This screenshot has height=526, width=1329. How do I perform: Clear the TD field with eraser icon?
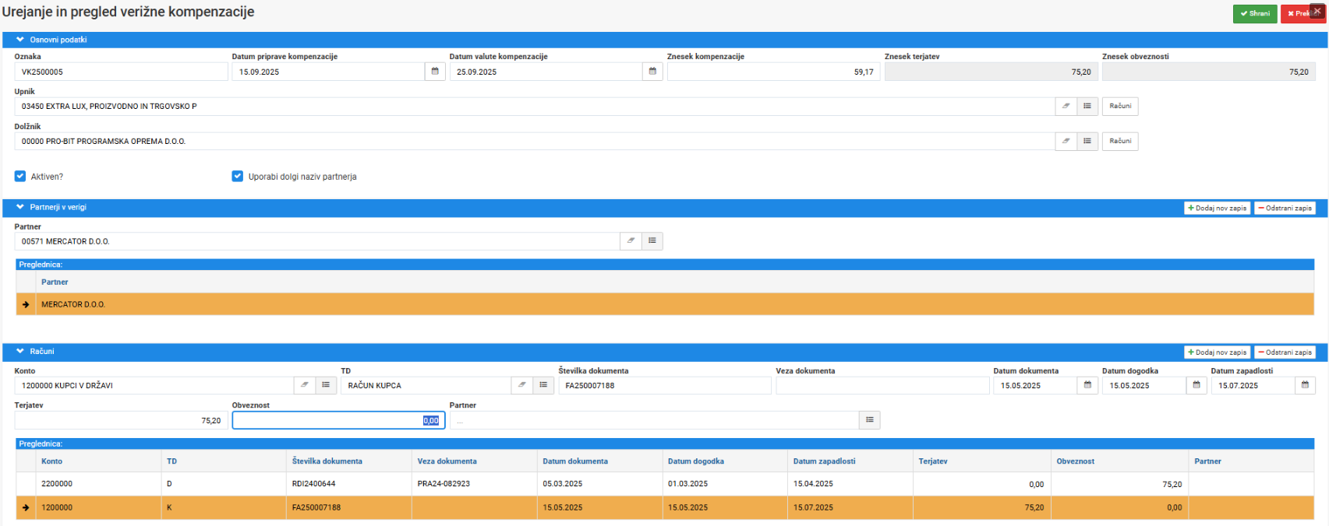[521, 385]
